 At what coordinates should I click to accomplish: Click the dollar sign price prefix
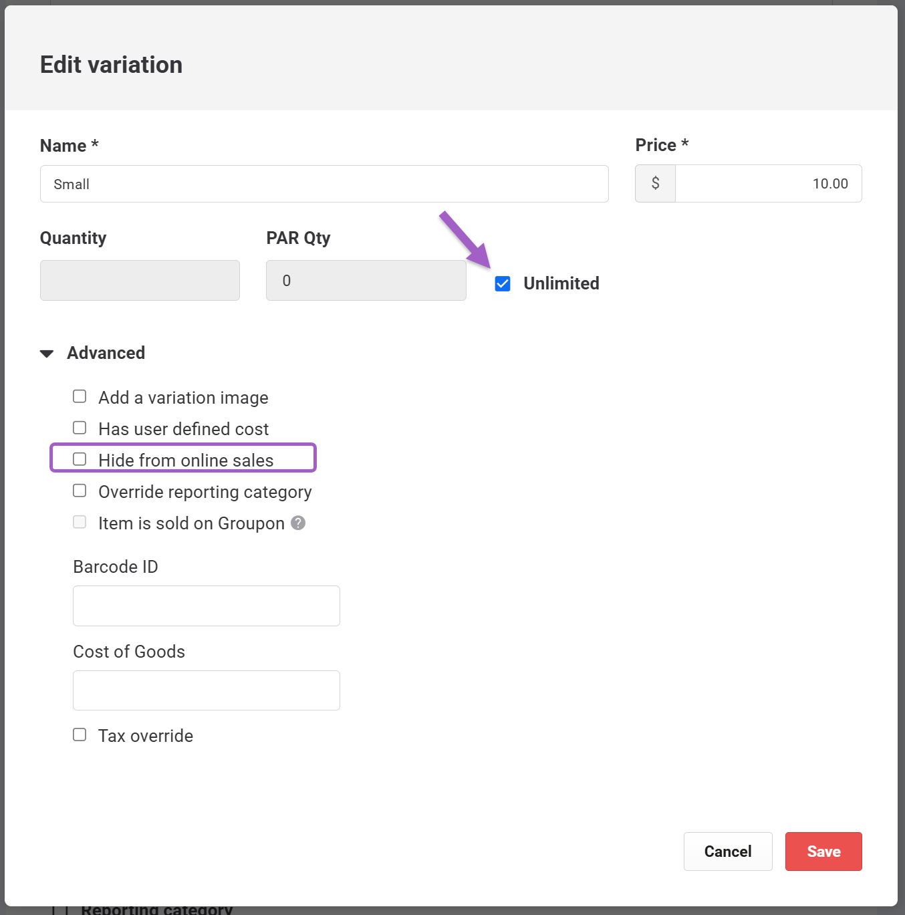(656, 183)
